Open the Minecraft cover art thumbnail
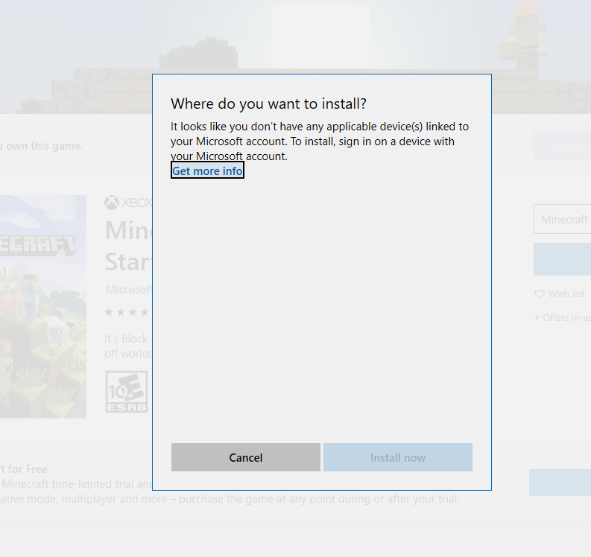This screenshot has height=557, width=591. [x=43, y=307]
